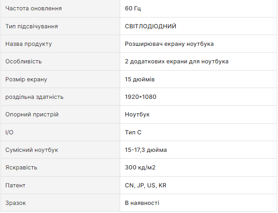Viewport: 278px width, 213px height.
Task: Select the "СВІТЛОДІОДНИЙ" value text
Action: coord(151,26)
